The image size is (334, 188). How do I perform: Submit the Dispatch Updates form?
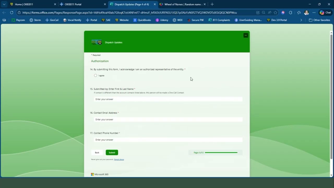(112, 152)
